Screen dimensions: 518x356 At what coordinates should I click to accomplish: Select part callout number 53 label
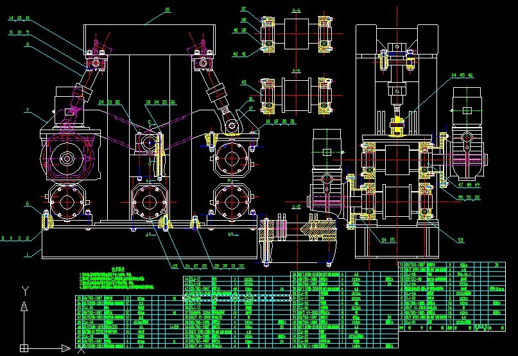pos(460,240)
